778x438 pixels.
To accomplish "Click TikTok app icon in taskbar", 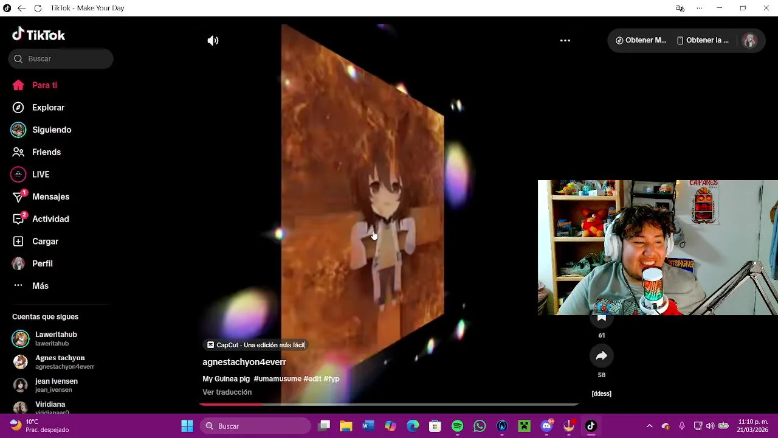I will (x=591, y=426).
